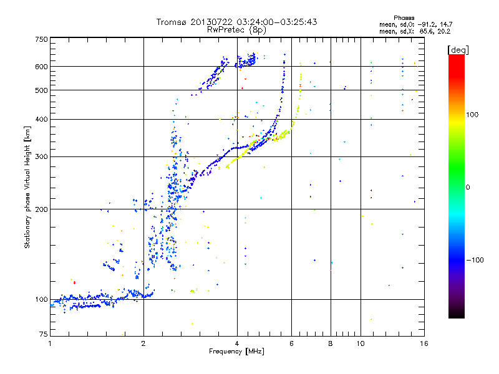Click y-axis tick label '500'
Viewport: 499px width, 374px height.
pyautogui.click(x=41, y=90)
